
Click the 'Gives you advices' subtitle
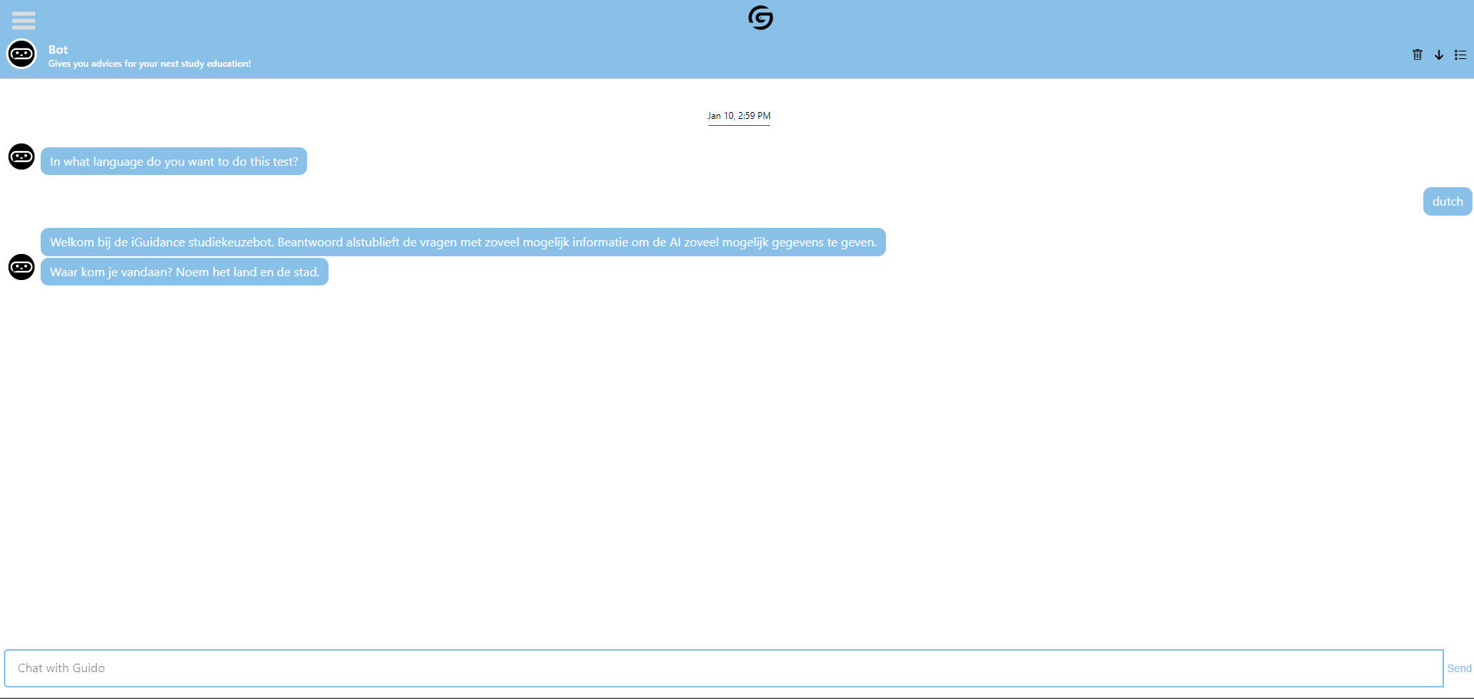(150, 64)
